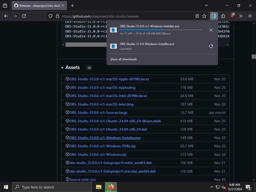Open Firefox application hamburger menu
Screen dimensions: 256x192
click(250, 16)
